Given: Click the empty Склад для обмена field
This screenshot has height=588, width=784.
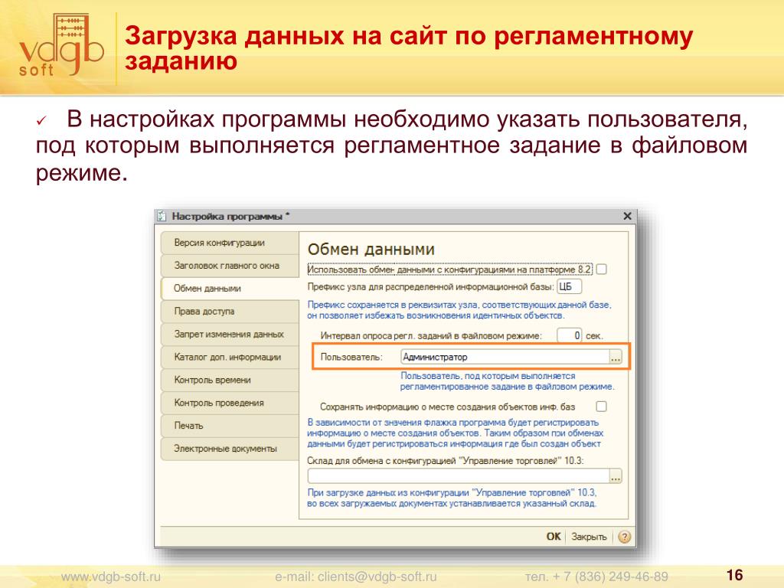Looking at the screenshot, I should tap(459, 476).
